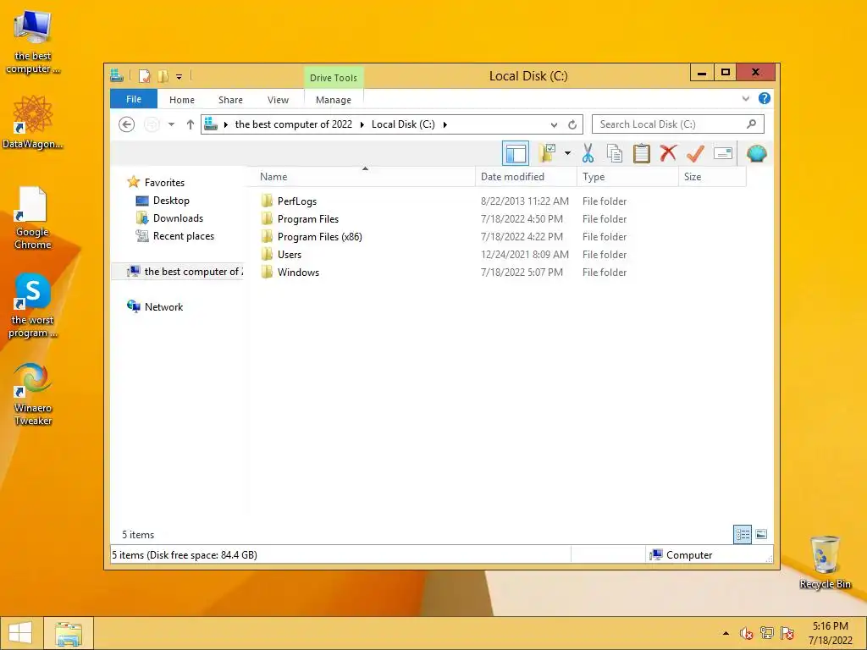Select the Winaero Tweaker desktop shortcut
867x650 pixels.
tap(33, 394)
